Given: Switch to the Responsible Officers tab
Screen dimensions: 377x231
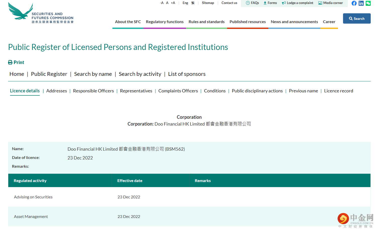Looking at the screenshot, I should (x=93, y=91).
